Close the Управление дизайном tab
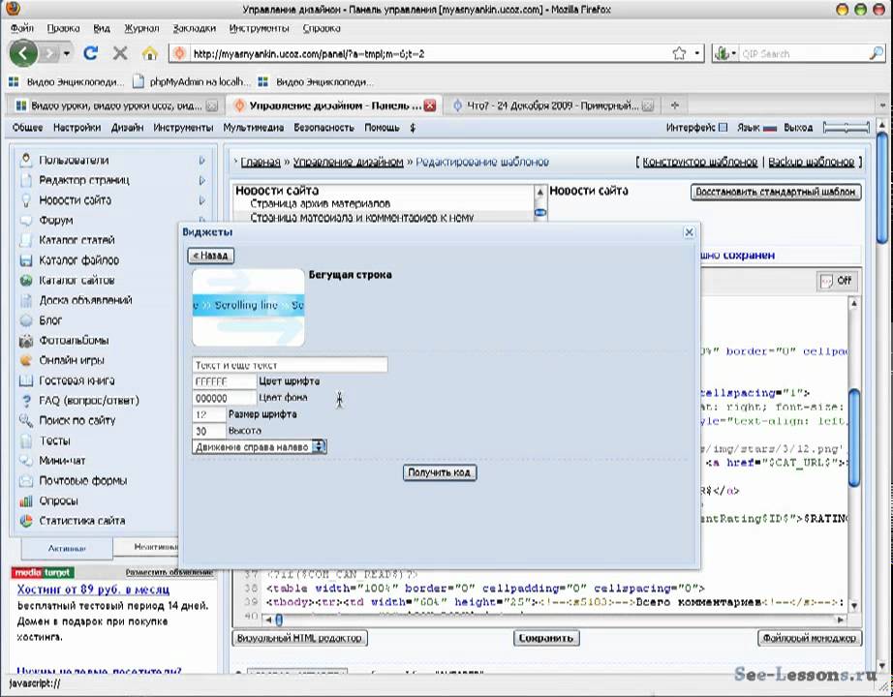The image size is (893, 697). [x=430, y=106]
